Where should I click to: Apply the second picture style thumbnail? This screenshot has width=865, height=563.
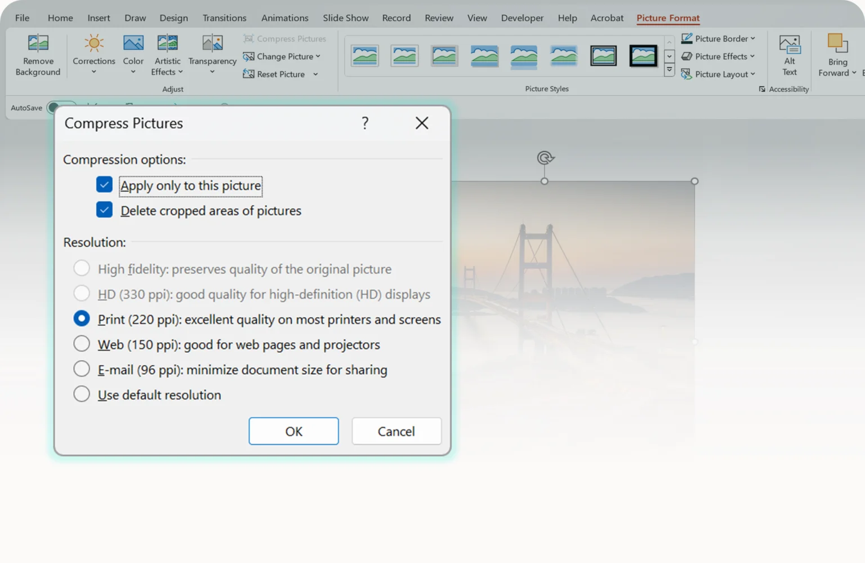404,56
